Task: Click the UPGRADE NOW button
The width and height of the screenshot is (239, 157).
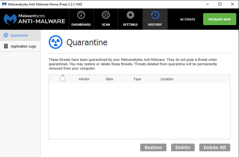Action: click(220, 19)
